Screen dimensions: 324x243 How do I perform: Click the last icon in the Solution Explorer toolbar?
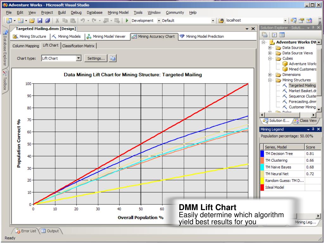coord(282,35)
